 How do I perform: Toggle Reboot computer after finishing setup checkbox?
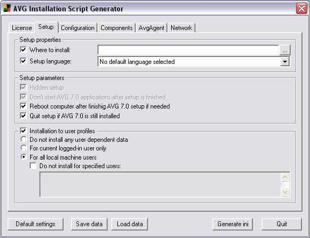point(23,106)
